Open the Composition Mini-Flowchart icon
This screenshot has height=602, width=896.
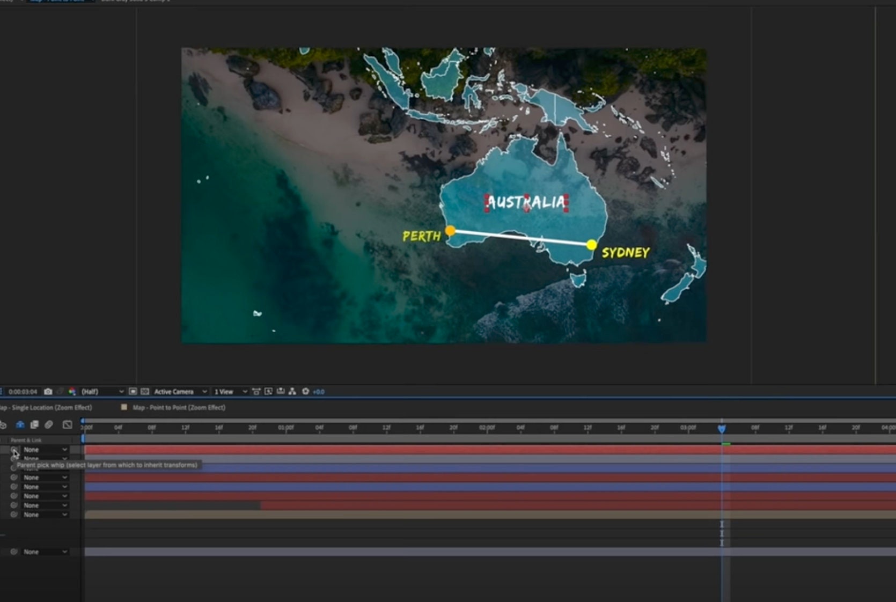pos(292,392)
